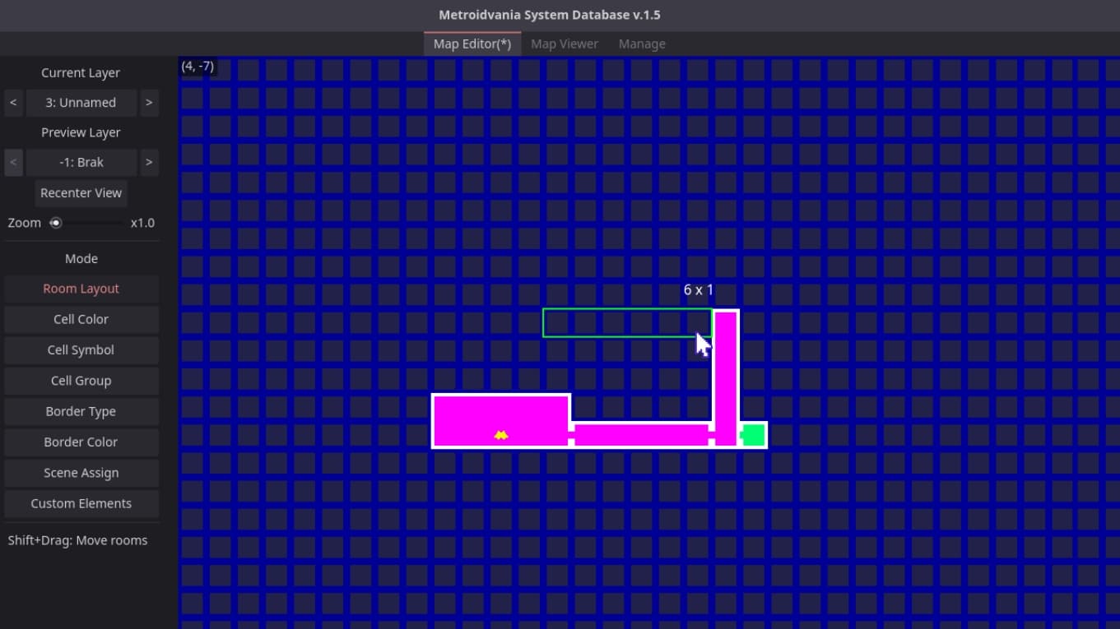Screen dimensions: 1120x629
Task: Switch to the Map Viewer tab
Action: click(565, 44)
